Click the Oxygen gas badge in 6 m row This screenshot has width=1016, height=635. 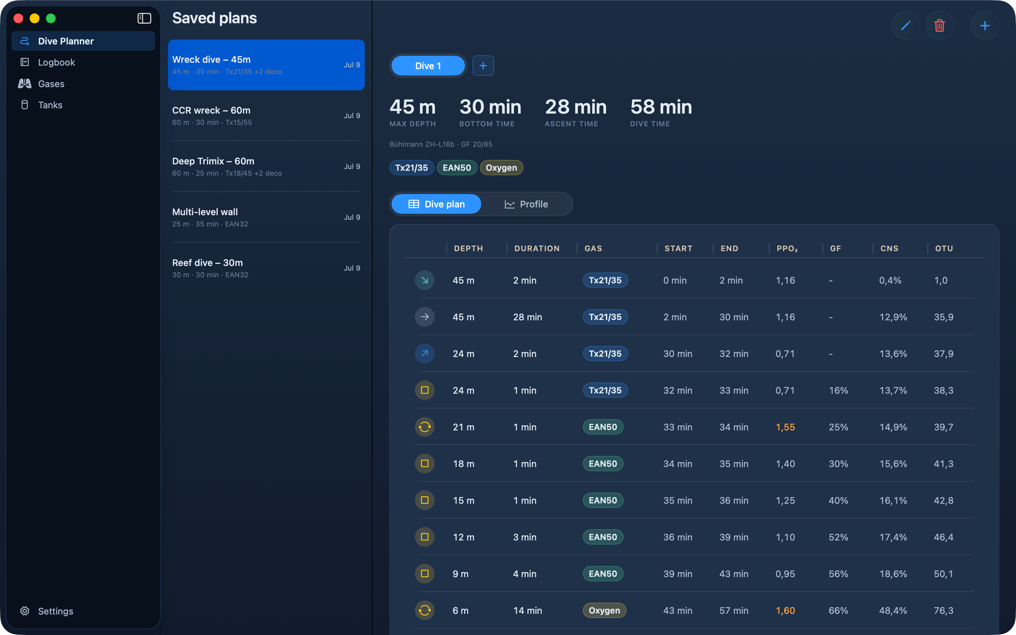[604, 610]
